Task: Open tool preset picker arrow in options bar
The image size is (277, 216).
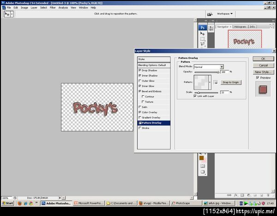Action: (12, 14)
